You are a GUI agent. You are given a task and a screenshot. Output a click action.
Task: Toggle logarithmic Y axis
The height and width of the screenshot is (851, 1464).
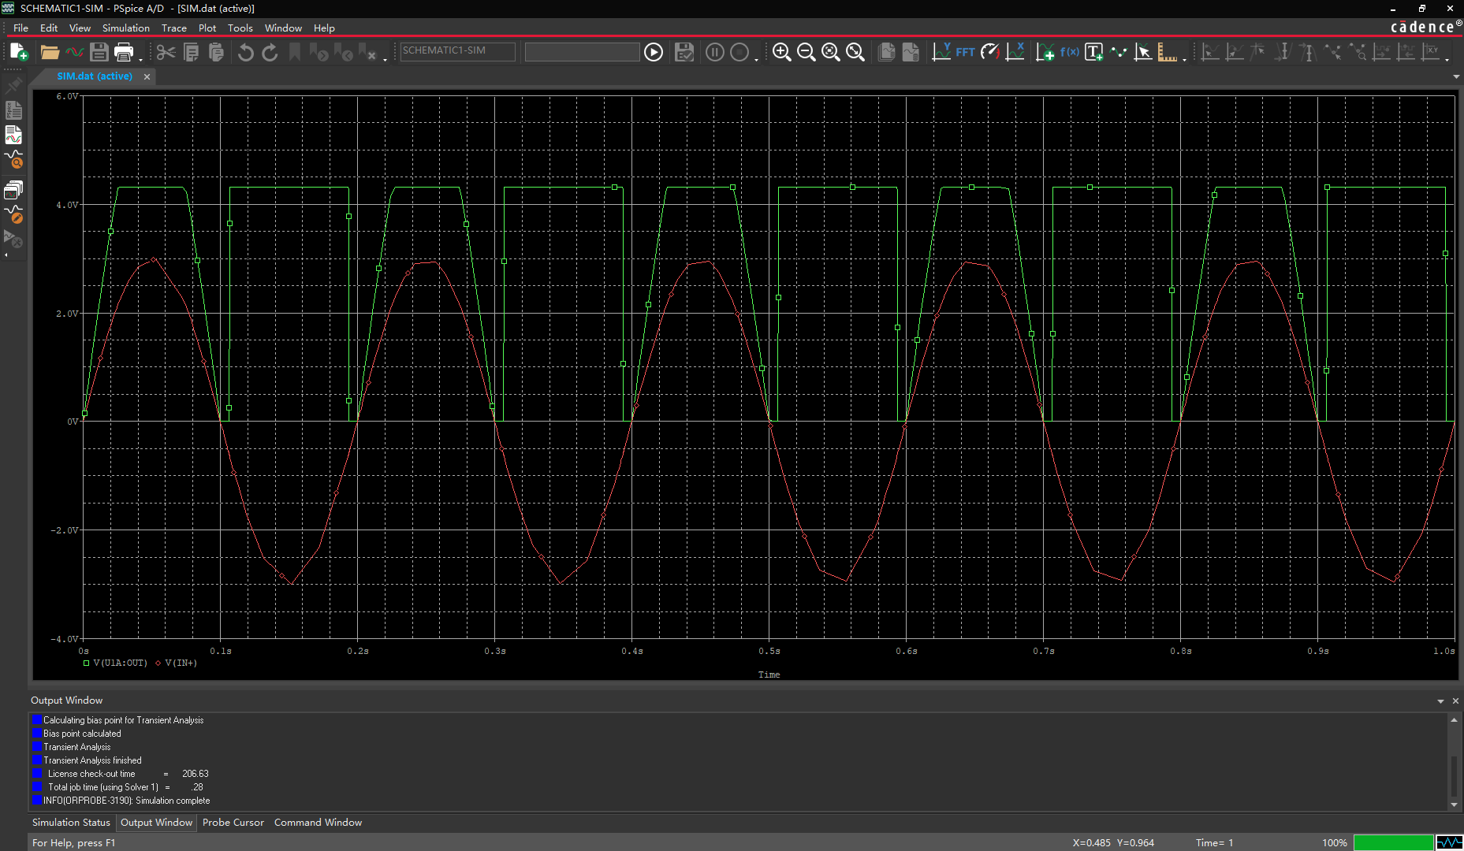tap(941, 52)
